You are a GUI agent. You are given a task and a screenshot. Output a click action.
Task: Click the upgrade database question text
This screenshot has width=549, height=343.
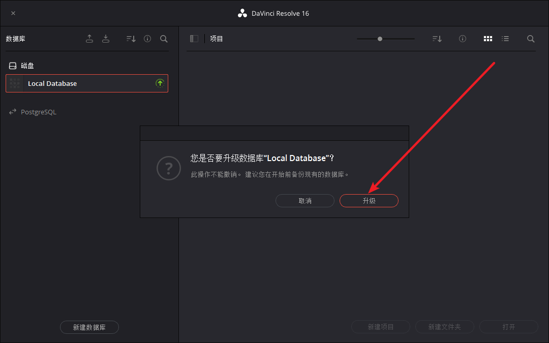[262, 158]
